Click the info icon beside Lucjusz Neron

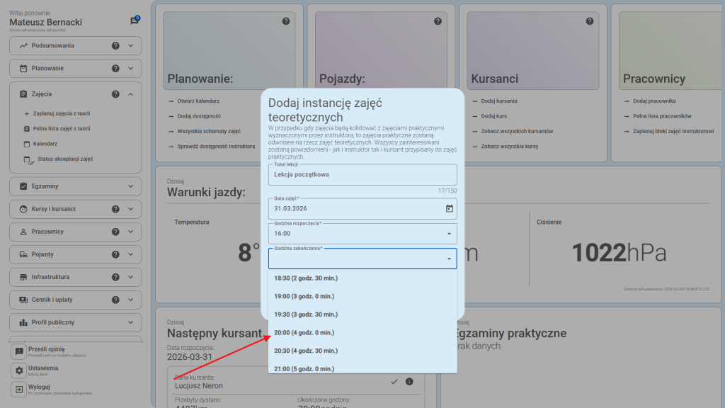point(409,382)
